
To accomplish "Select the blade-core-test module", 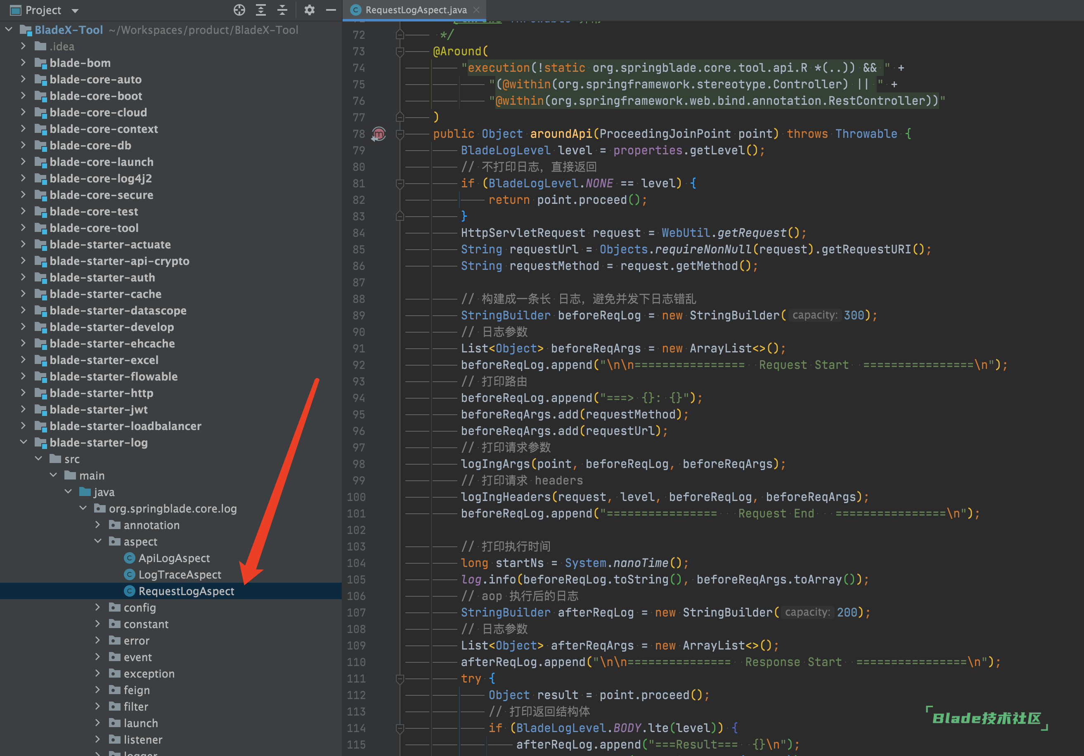I will (94, 211).
